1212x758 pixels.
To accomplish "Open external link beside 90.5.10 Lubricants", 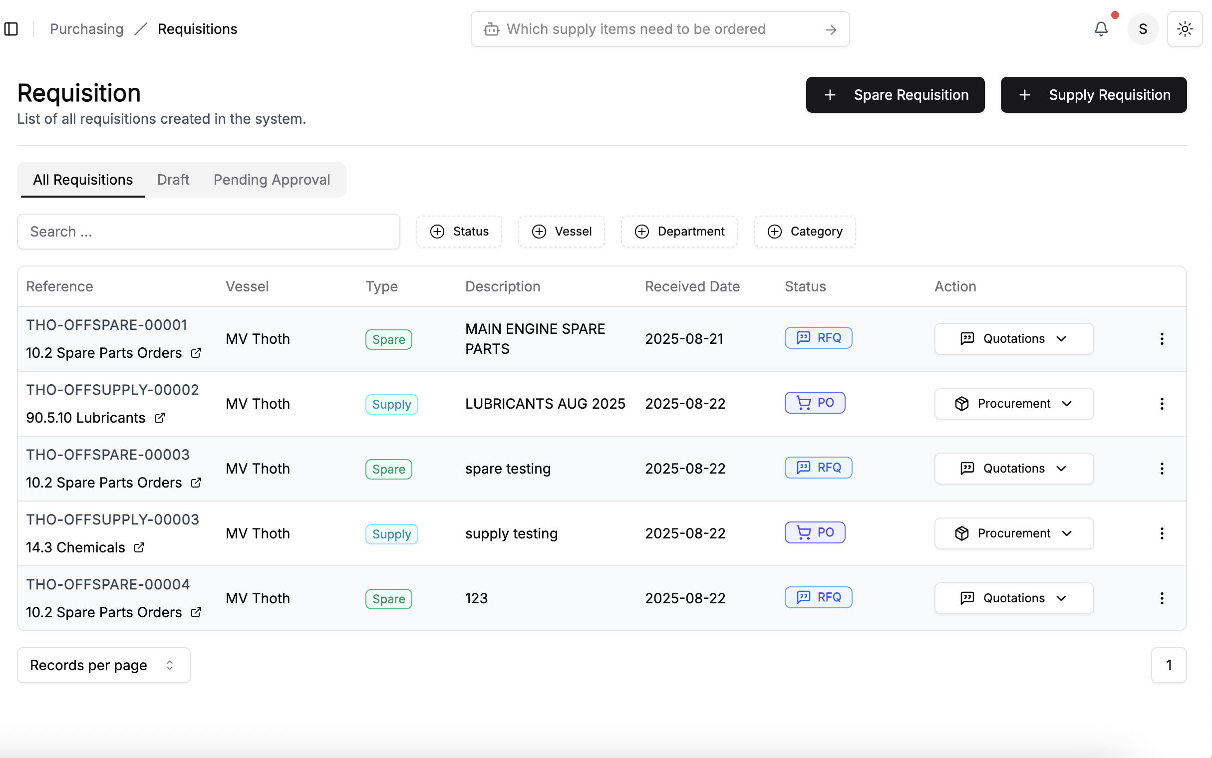I will pos(160,418).
